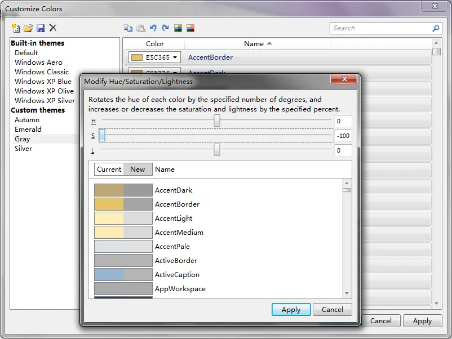Select the Current column toggle
Image resolution: width=452 pixels, height=339 pixels.
[109, 169]
